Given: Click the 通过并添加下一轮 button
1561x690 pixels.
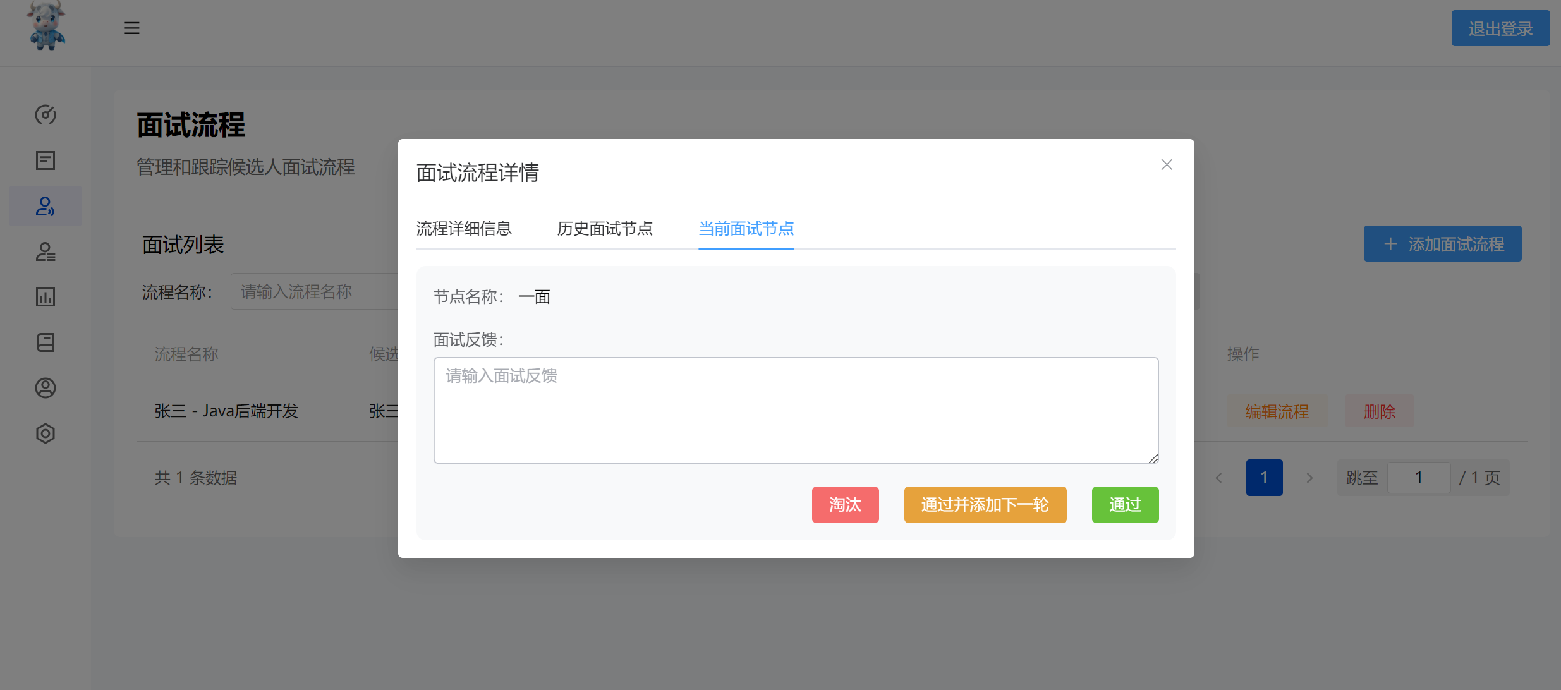Looking at the screenshot, I should click(985, 505).
